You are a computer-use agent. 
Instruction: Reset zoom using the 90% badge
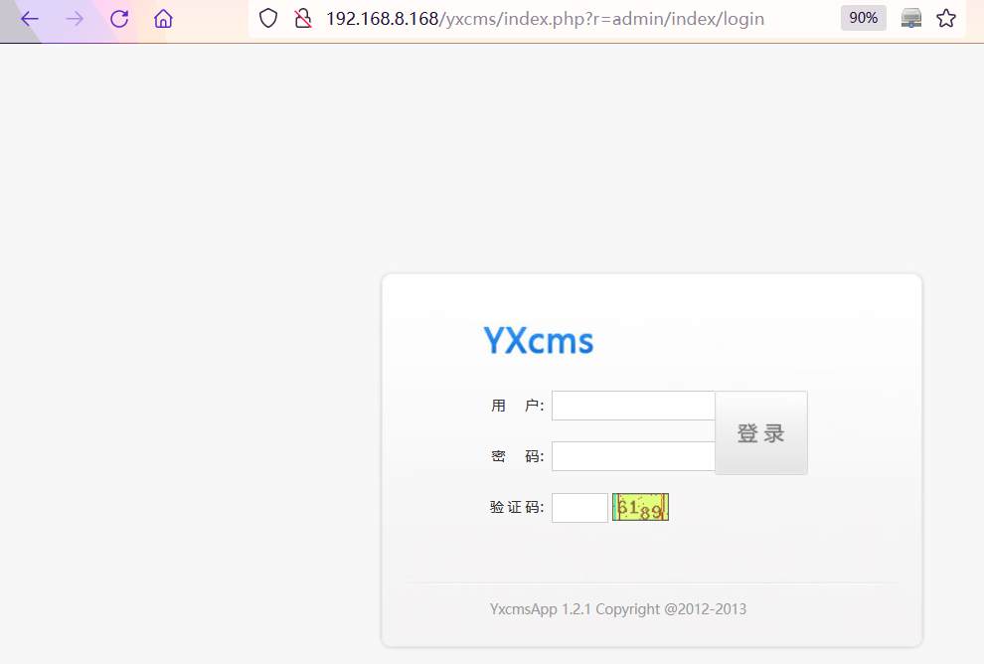click(x=863, y=18)
